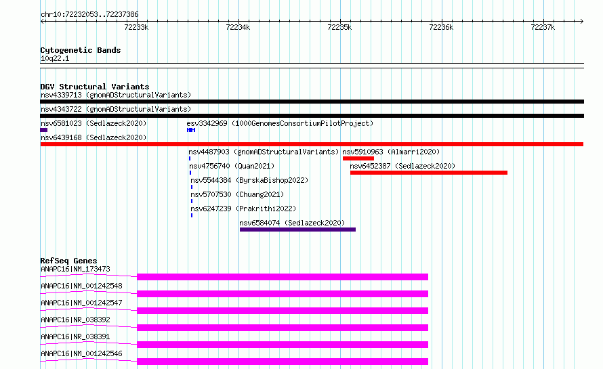Open nsv4487903 gnomADStructuralVariants label
Screen dimensions: 603x369
click(x=264, y=152)
